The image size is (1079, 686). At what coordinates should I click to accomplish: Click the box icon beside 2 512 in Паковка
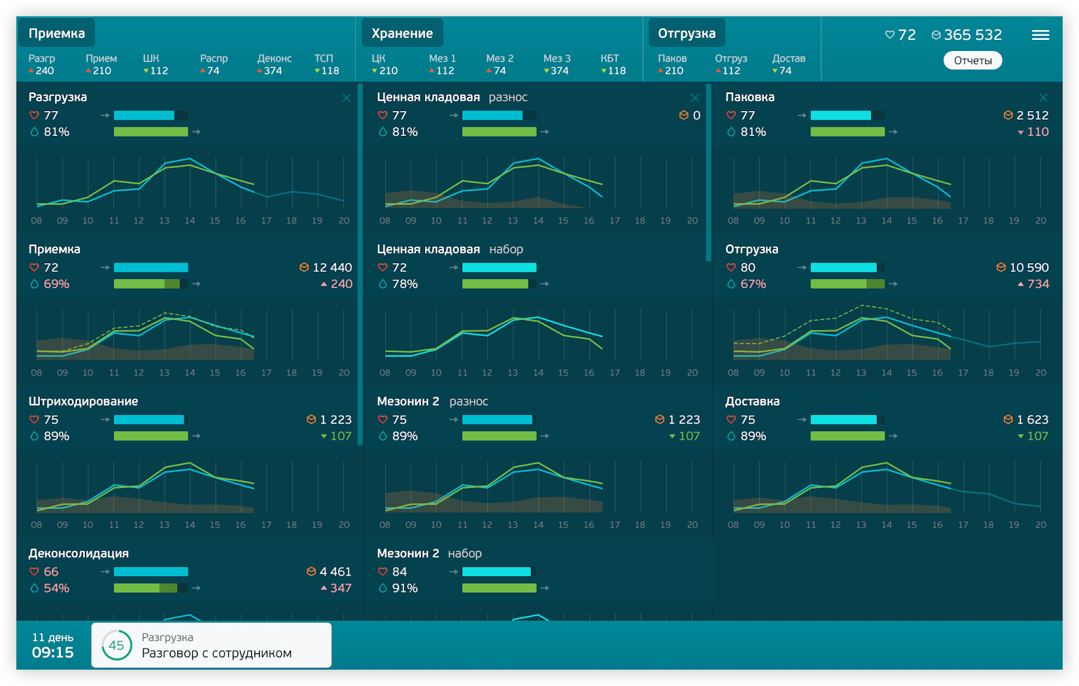[1008, 115]
